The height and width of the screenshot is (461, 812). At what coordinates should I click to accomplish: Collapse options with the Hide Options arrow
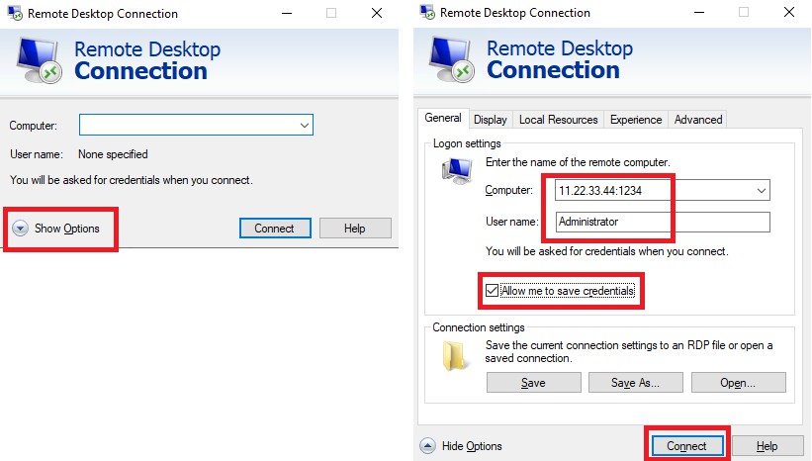(x=427, y=446)
